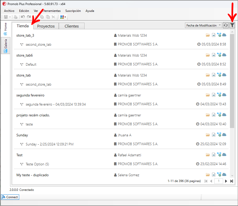
Task: Click cloud icon for Test project
Action: (x=224, y=155)
